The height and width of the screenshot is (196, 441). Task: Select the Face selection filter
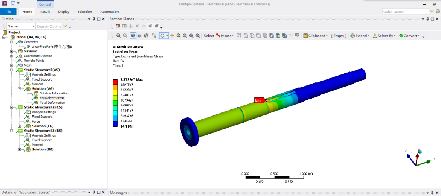click(259, 36)
